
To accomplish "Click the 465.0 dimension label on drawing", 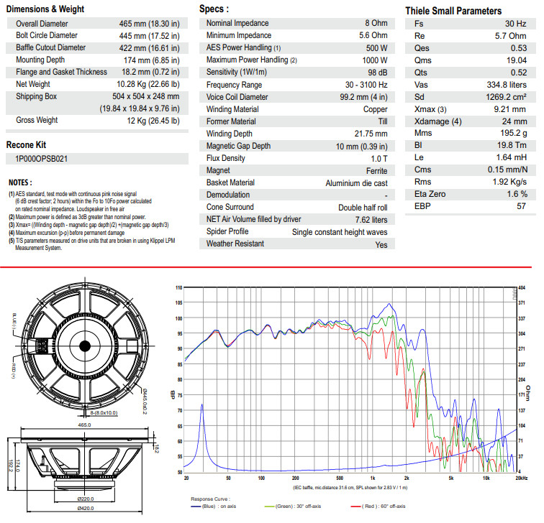I will pyautogui.click(x=84, y=425).
